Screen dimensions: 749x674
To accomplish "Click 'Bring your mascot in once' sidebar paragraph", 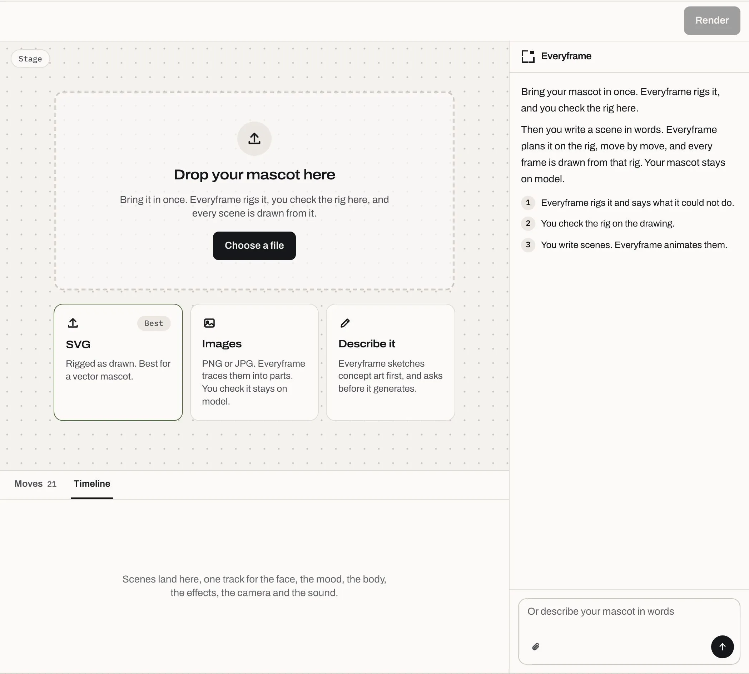I will coord(620,100).
